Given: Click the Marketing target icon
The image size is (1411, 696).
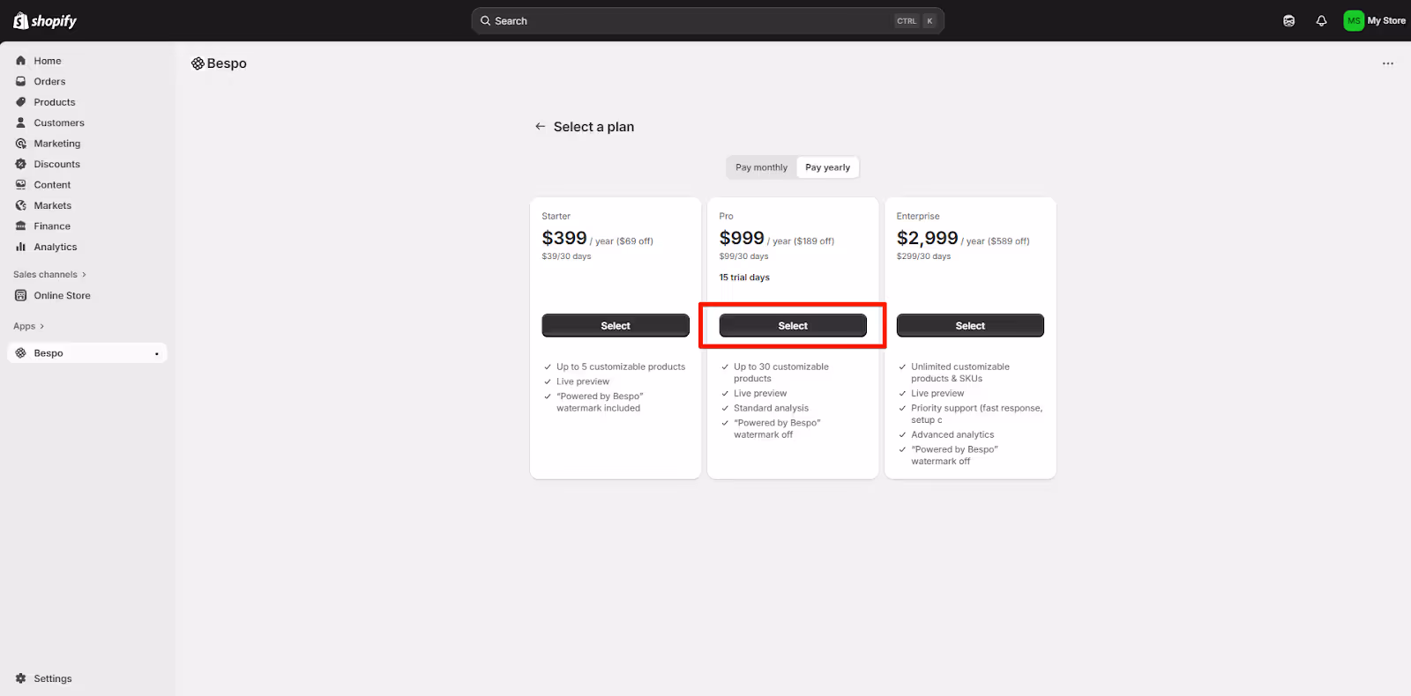Looking at the screenshot, I should click(x=21, y=144).
